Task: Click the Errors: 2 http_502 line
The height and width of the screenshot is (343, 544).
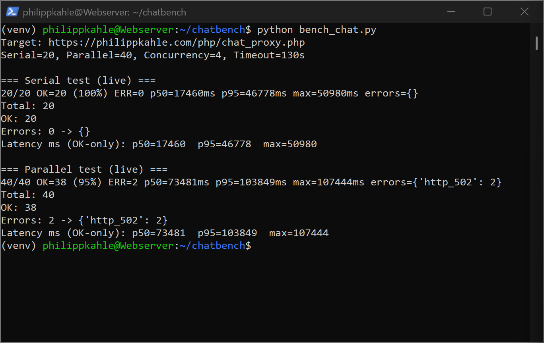Action: (84, 220)
